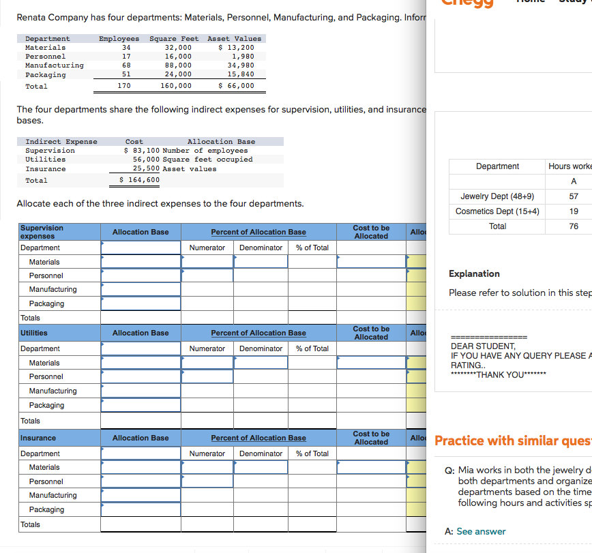Click Utilities Materials numerator field
The width and height of the screenshot is (592, 553).
207,362
